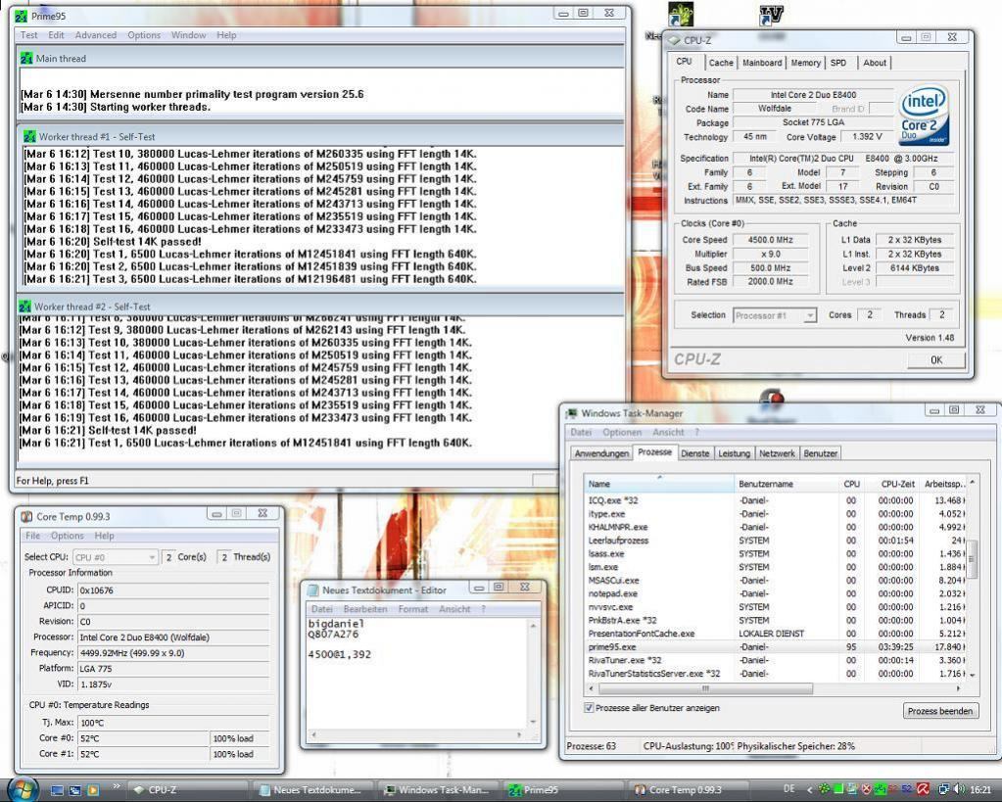
Task: Switch to CPU-Z taskbar button
Action: 188,790
